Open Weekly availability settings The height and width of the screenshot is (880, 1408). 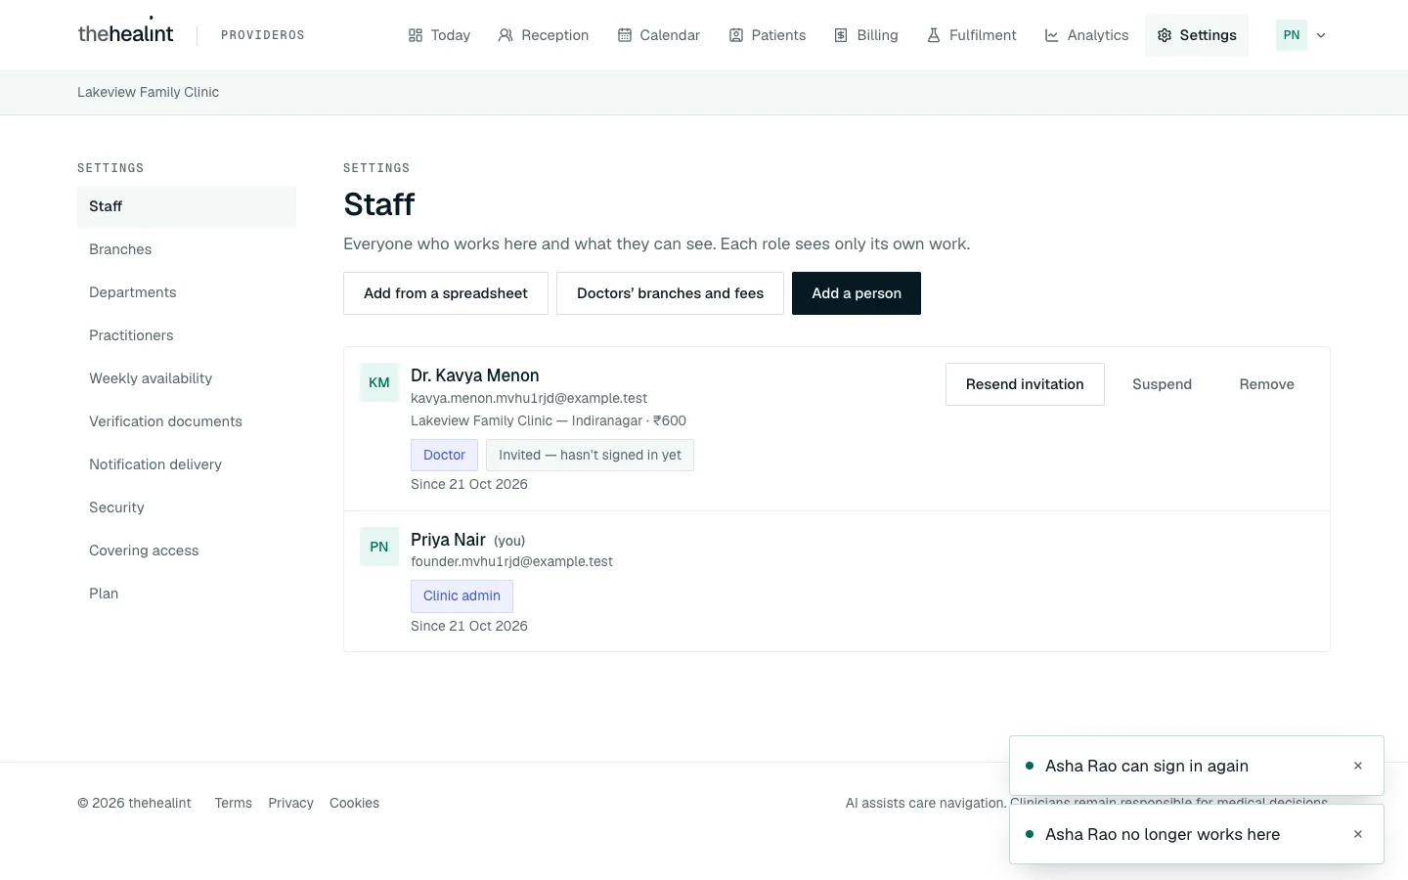coord(187,378)
